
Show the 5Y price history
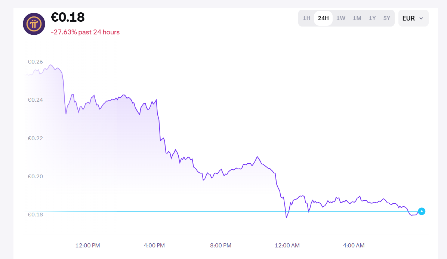click(386, 18)
